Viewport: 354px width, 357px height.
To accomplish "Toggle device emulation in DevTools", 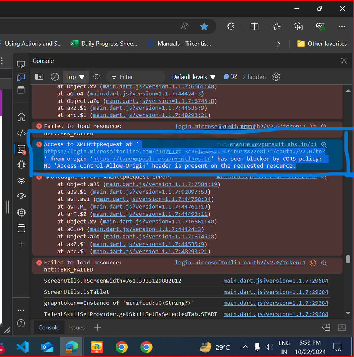I will [21, 77].
